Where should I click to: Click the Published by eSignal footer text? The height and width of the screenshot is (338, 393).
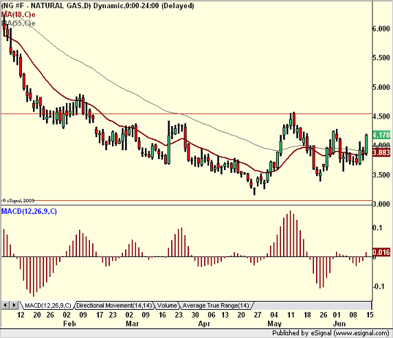pyautogui.click(x=330, y=333)
